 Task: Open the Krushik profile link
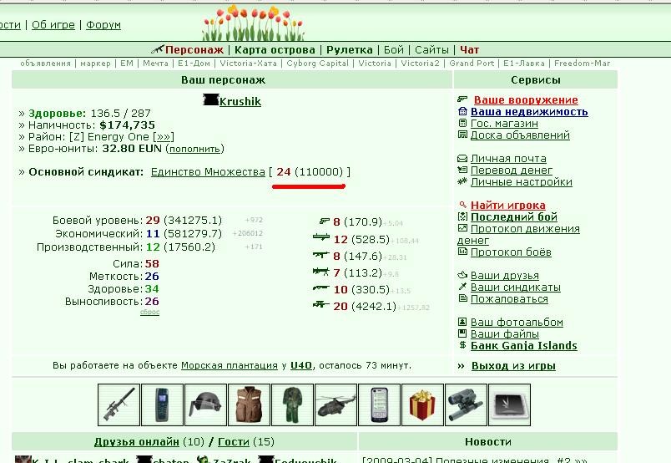tap(240, 102)
